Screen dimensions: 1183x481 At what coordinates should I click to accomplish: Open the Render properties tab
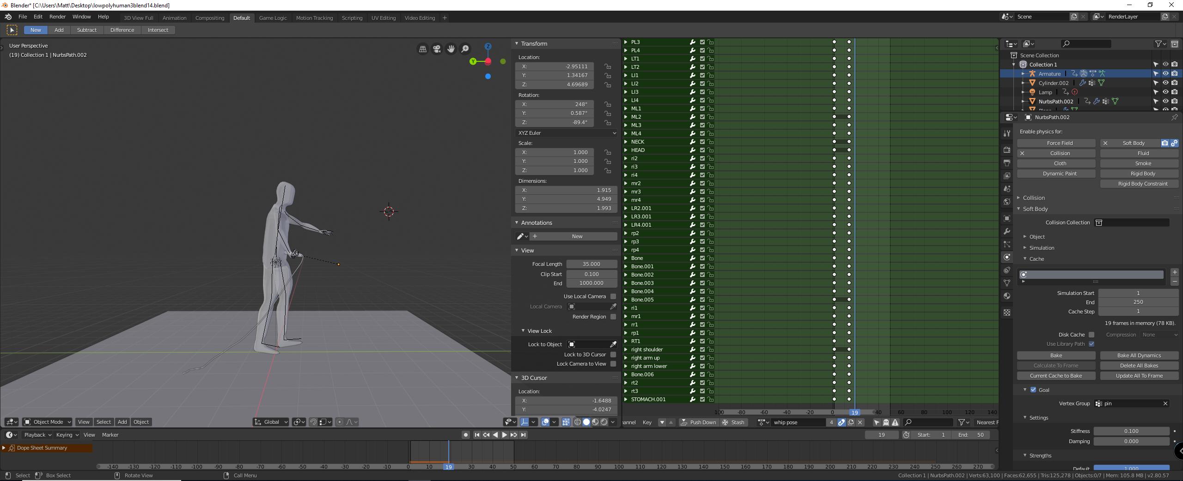point(1007,150)
